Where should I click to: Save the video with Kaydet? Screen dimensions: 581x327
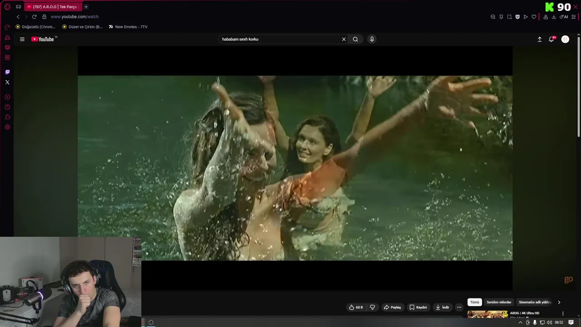click(x=418, y=307)
